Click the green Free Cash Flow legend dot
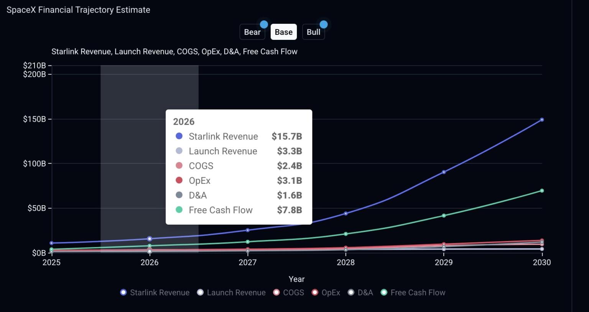 tap(384, 292)
